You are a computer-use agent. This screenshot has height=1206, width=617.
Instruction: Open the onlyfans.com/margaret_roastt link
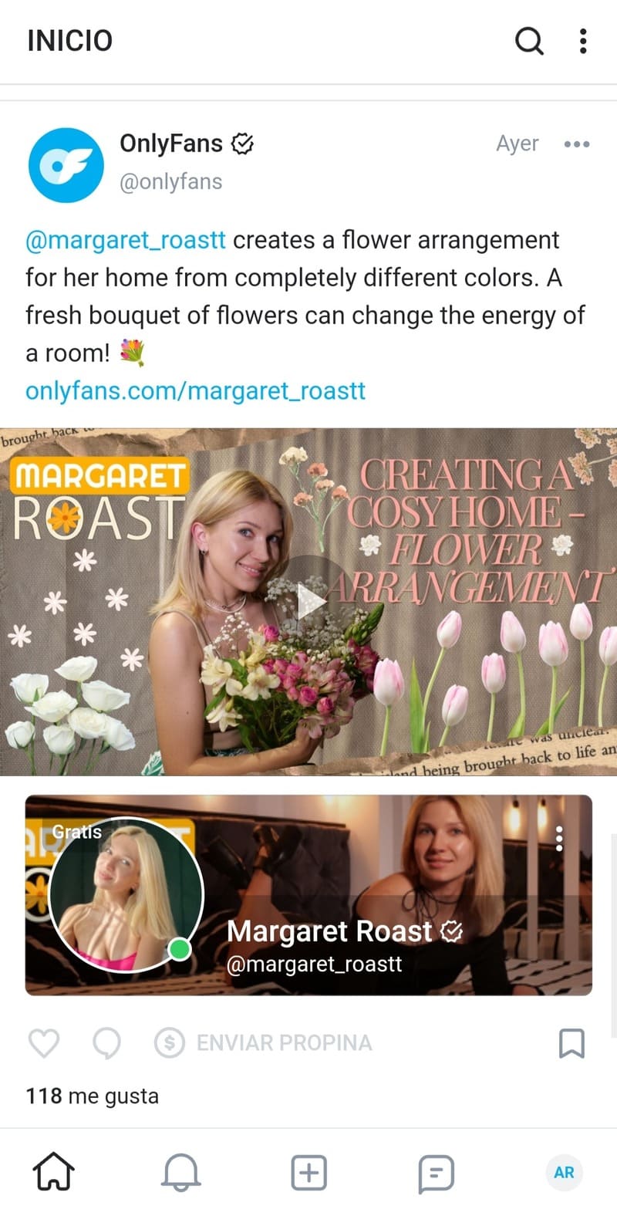click(195, 390)
